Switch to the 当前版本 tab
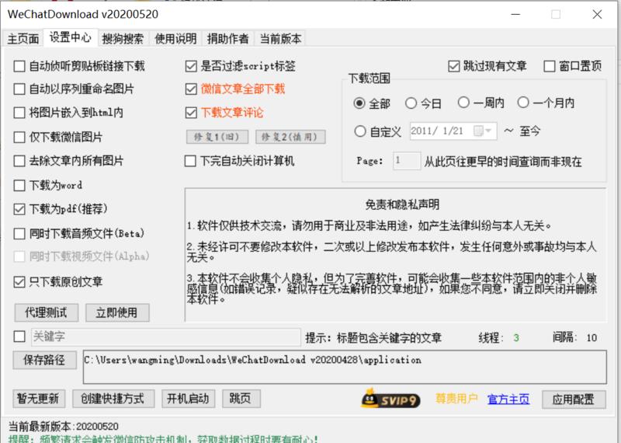The width and height of the screenshot is (621, 443). pyautogui.click(x=280, y=38)
